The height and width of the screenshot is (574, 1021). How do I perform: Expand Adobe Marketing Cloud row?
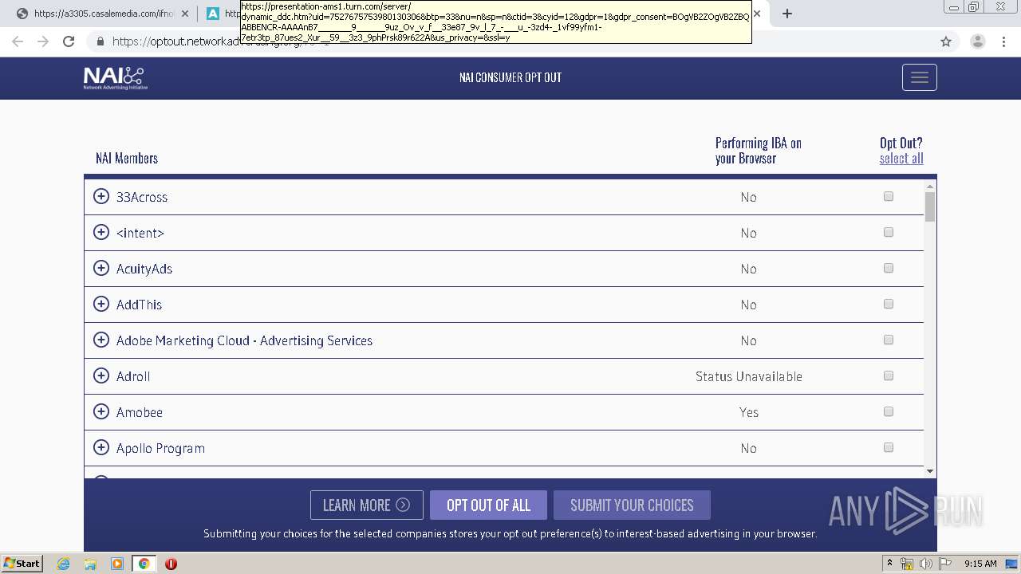(x=101, y=340)
